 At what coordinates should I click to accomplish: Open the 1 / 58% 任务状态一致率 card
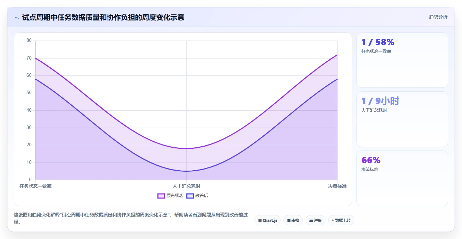coord(402,60)
